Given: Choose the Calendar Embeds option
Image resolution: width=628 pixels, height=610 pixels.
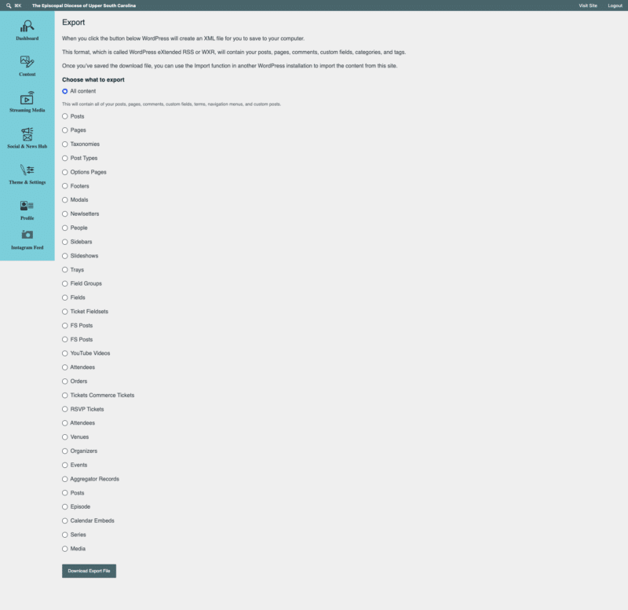Looking at the screenshot, I should pos(65,521).
